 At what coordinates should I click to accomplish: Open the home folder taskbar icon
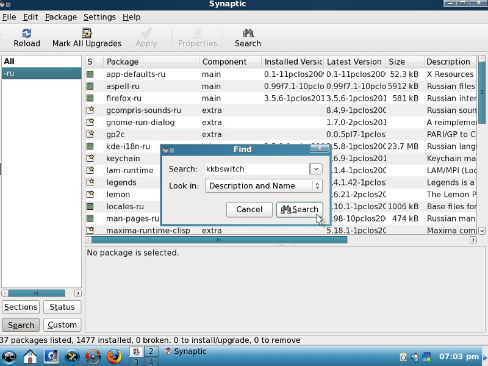(30, 356)
